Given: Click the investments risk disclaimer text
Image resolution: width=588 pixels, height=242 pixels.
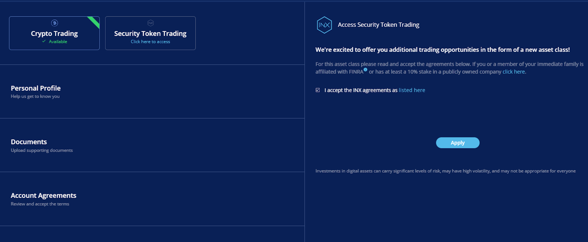Looking at the screenshot, I should [x=445, y=171].
